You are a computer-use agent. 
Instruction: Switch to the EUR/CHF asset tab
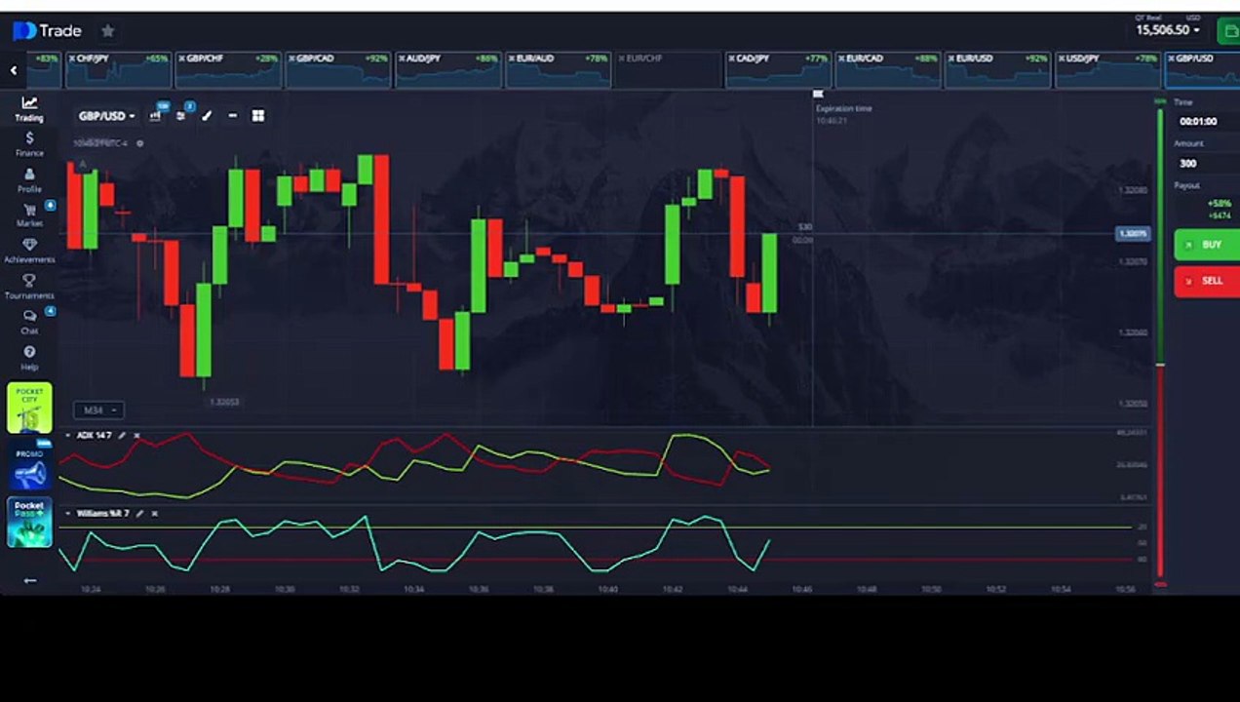pyautogui.click(x=669, y=69)
